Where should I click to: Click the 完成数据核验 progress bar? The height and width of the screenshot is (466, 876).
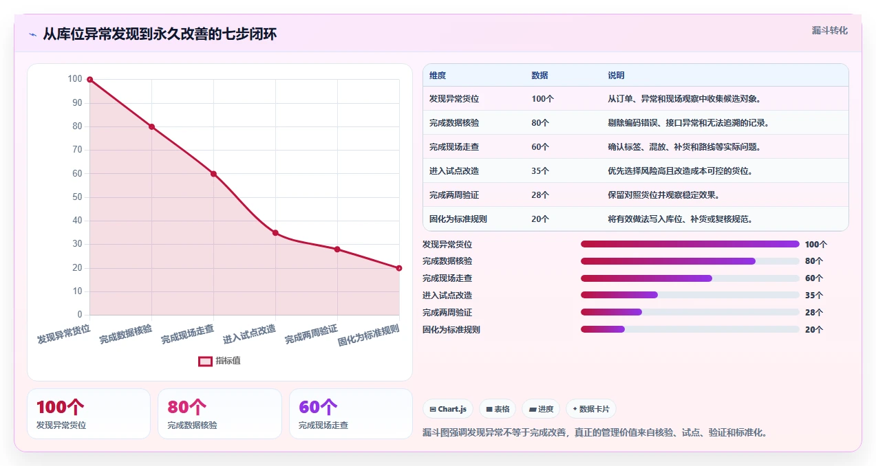(x=690, y=261)
